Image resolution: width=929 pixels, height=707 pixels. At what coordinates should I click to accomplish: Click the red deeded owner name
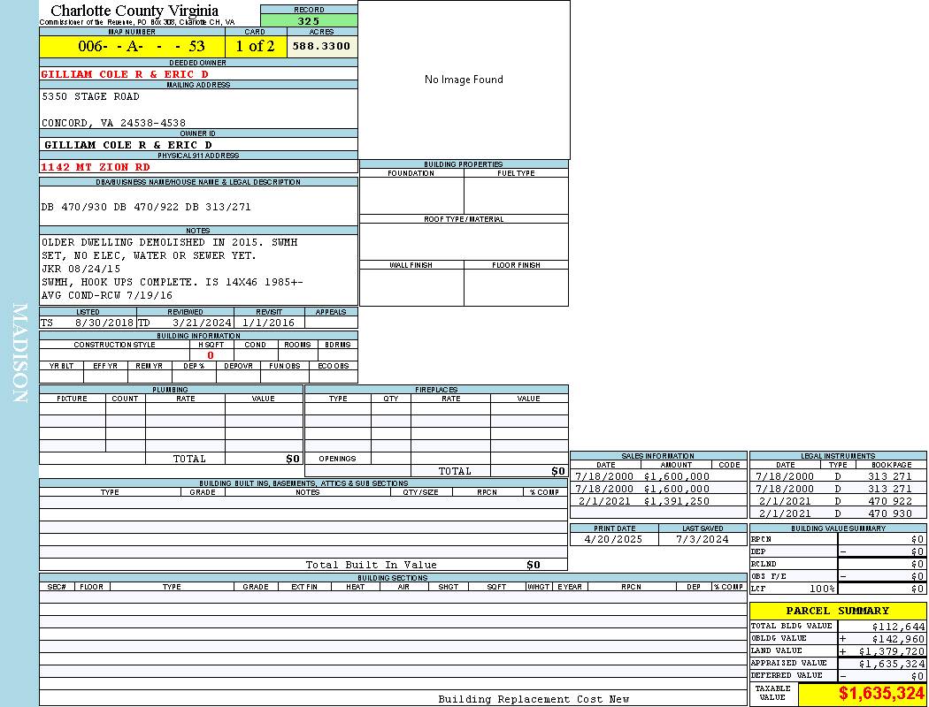click(125, 74)
